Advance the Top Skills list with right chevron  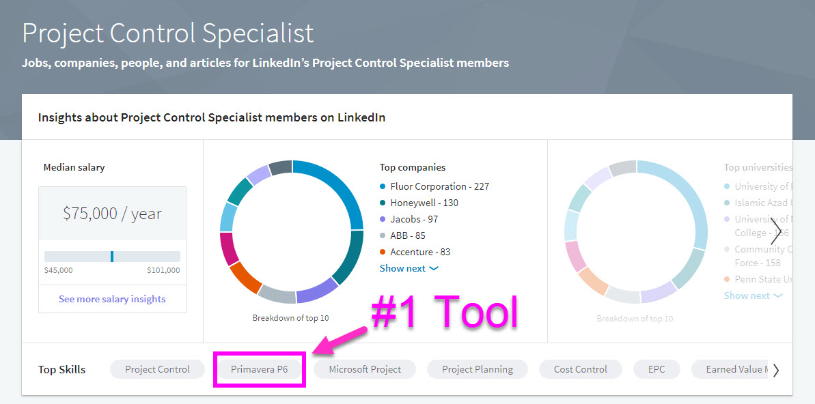776,370
